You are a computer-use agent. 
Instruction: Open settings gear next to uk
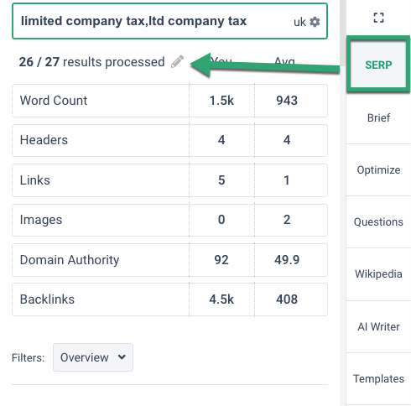pyautogui.click(x=315, y=22)
